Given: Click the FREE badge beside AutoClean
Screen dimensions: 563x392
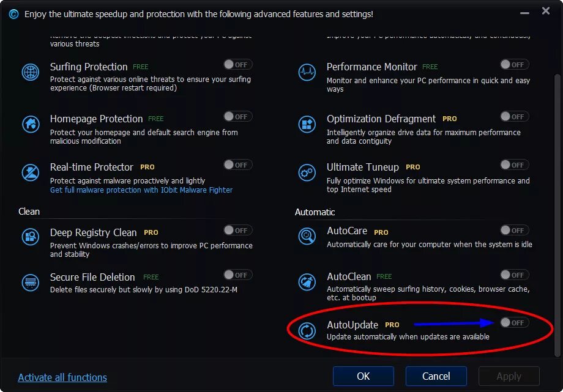Looking at the screenshot, I should (x=384, y=276).
